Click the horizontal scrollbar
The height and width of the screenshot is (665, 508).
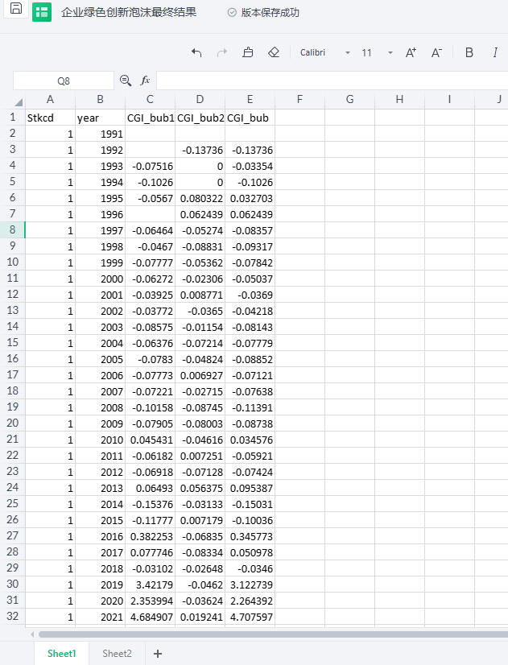coord(273,634)
